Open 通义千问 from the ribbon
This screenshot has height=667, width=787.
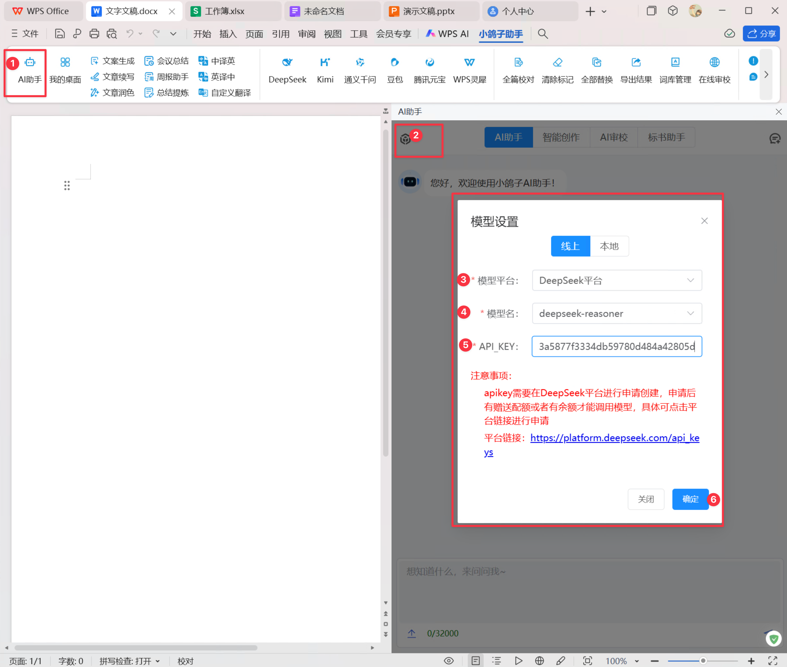pos(360,71)
